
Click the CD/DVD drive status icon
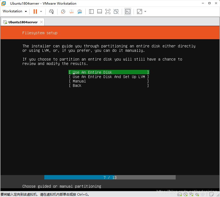tap(186, 195)
